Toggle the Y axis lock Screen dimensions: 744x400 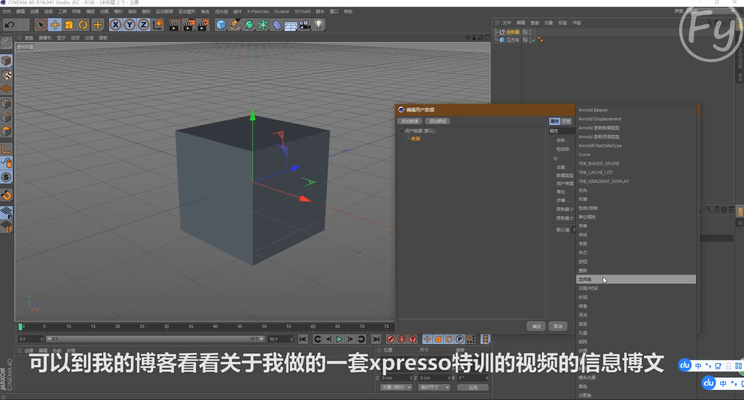(130, 25)
